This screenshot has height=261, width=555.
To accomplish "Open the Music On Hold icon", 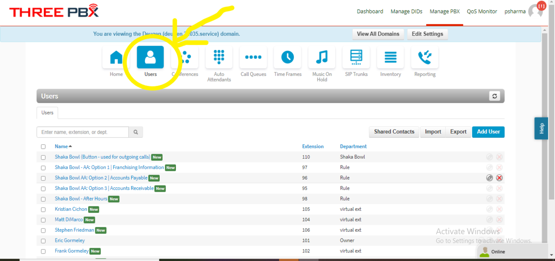I will [322, 57].
